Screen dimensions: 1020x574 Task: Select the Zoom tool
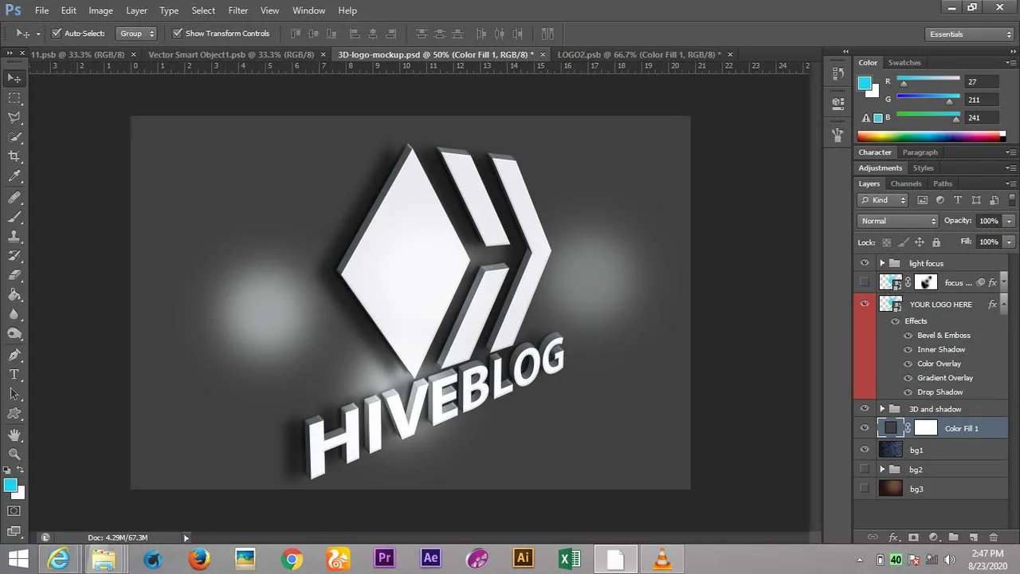pos(14,454)
